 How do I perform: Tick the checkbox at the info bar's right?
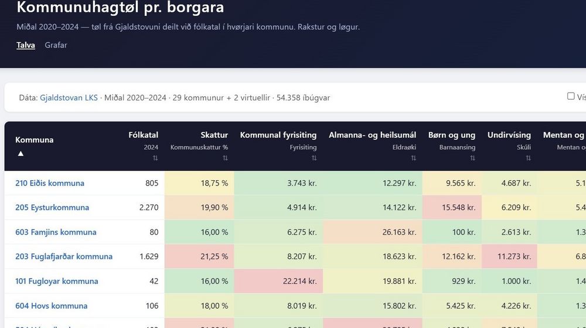point(571,96)
